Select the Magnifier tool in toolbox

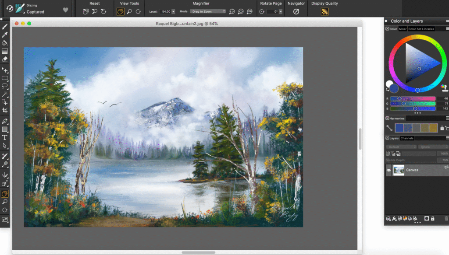coord(4,202)
